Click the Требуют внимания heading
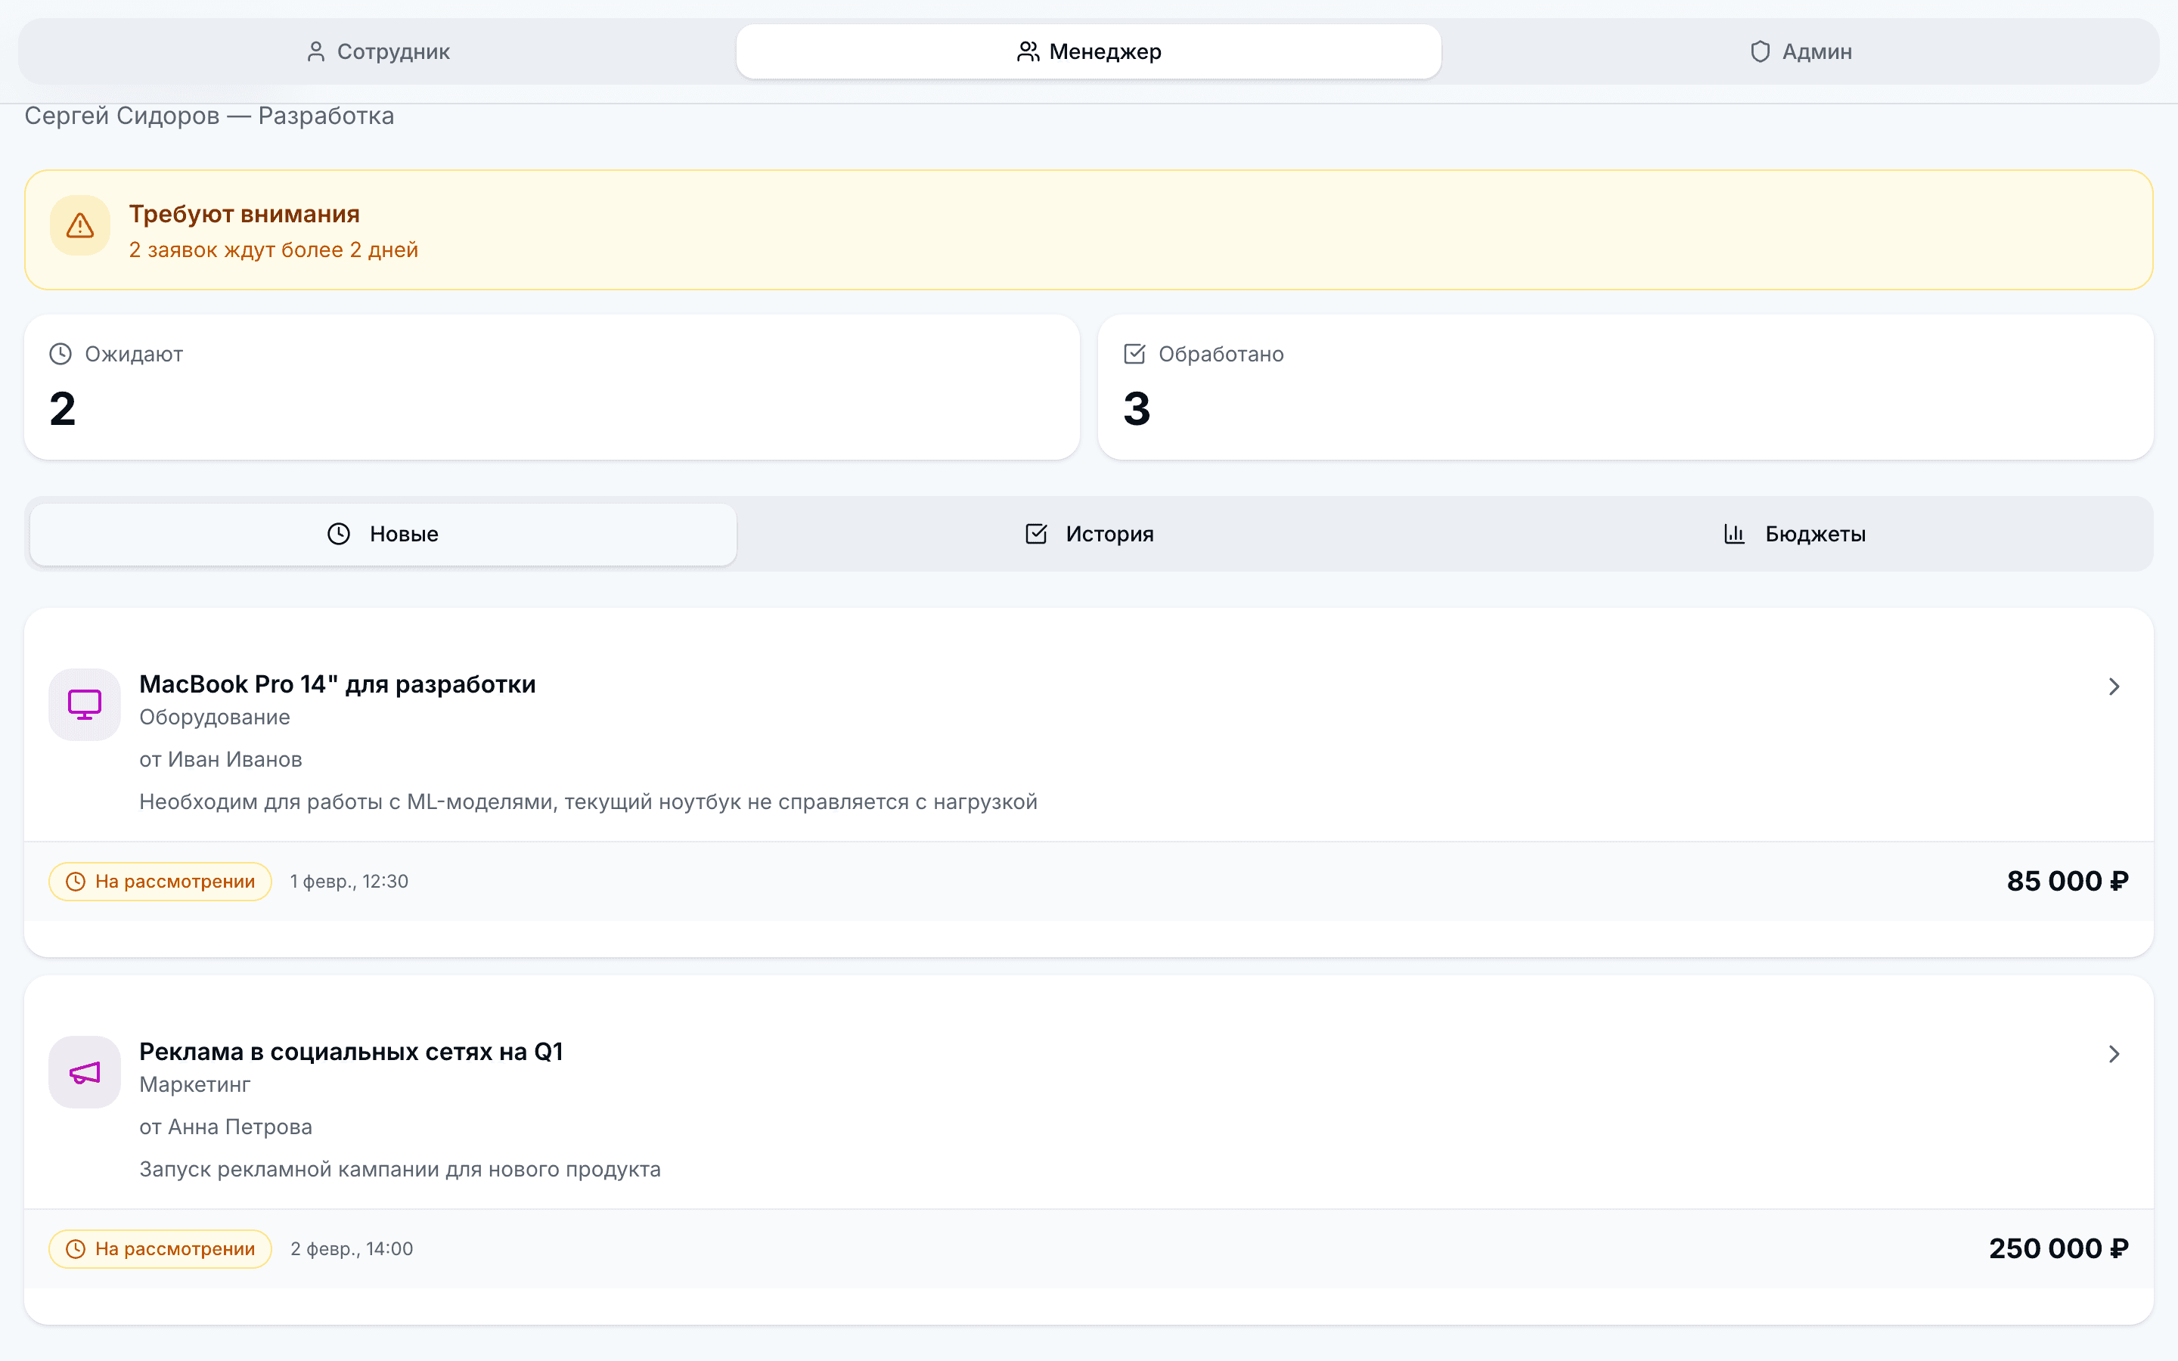The image size is (2178, 1361). point(244,214)
